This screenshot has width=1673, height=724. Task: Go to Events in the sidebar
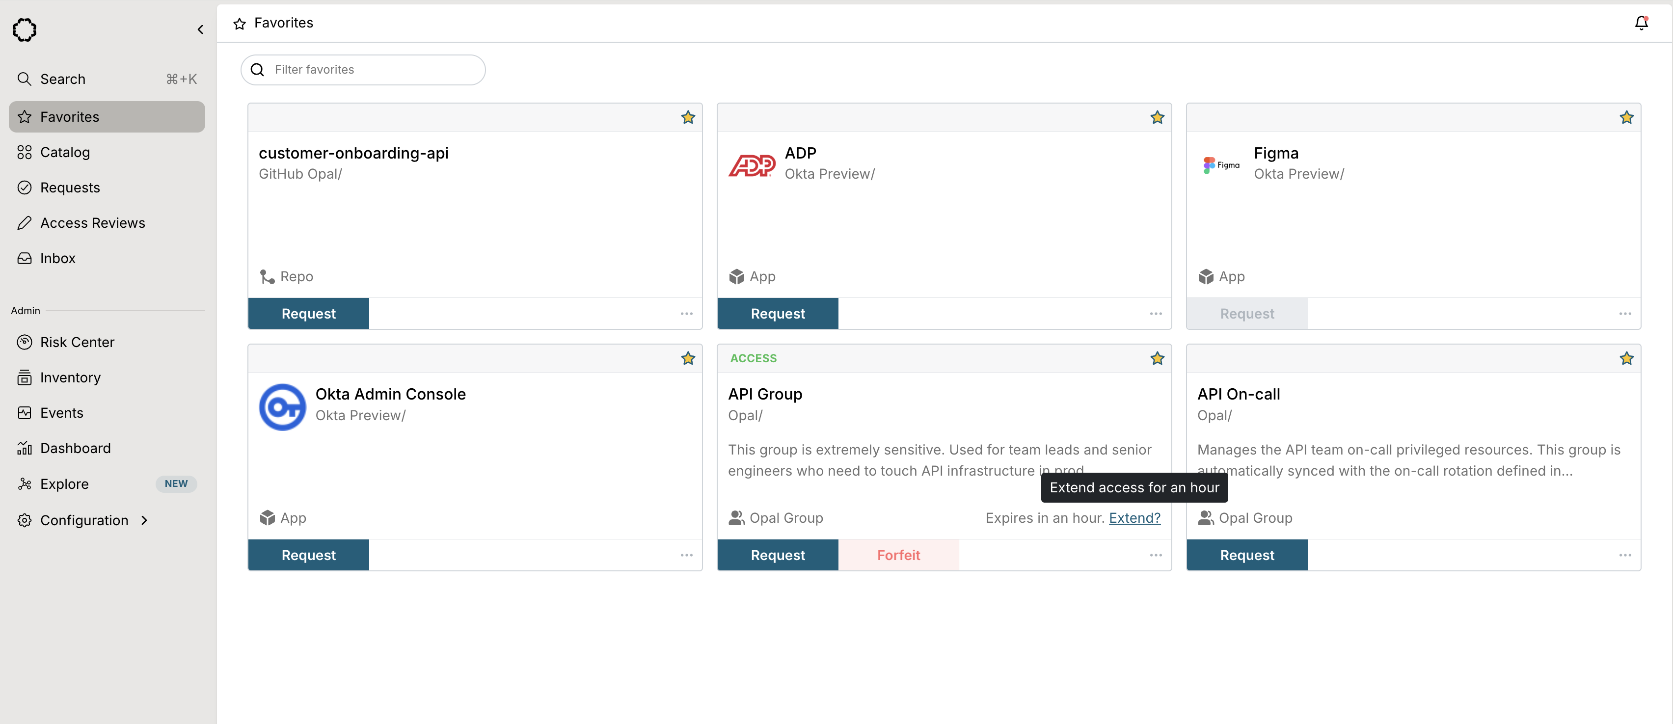[x=62, y=413]
